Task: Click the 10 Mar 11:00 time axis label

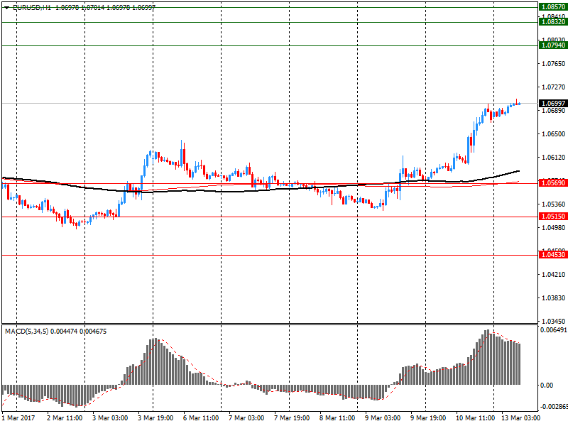Action: [475, 418]
